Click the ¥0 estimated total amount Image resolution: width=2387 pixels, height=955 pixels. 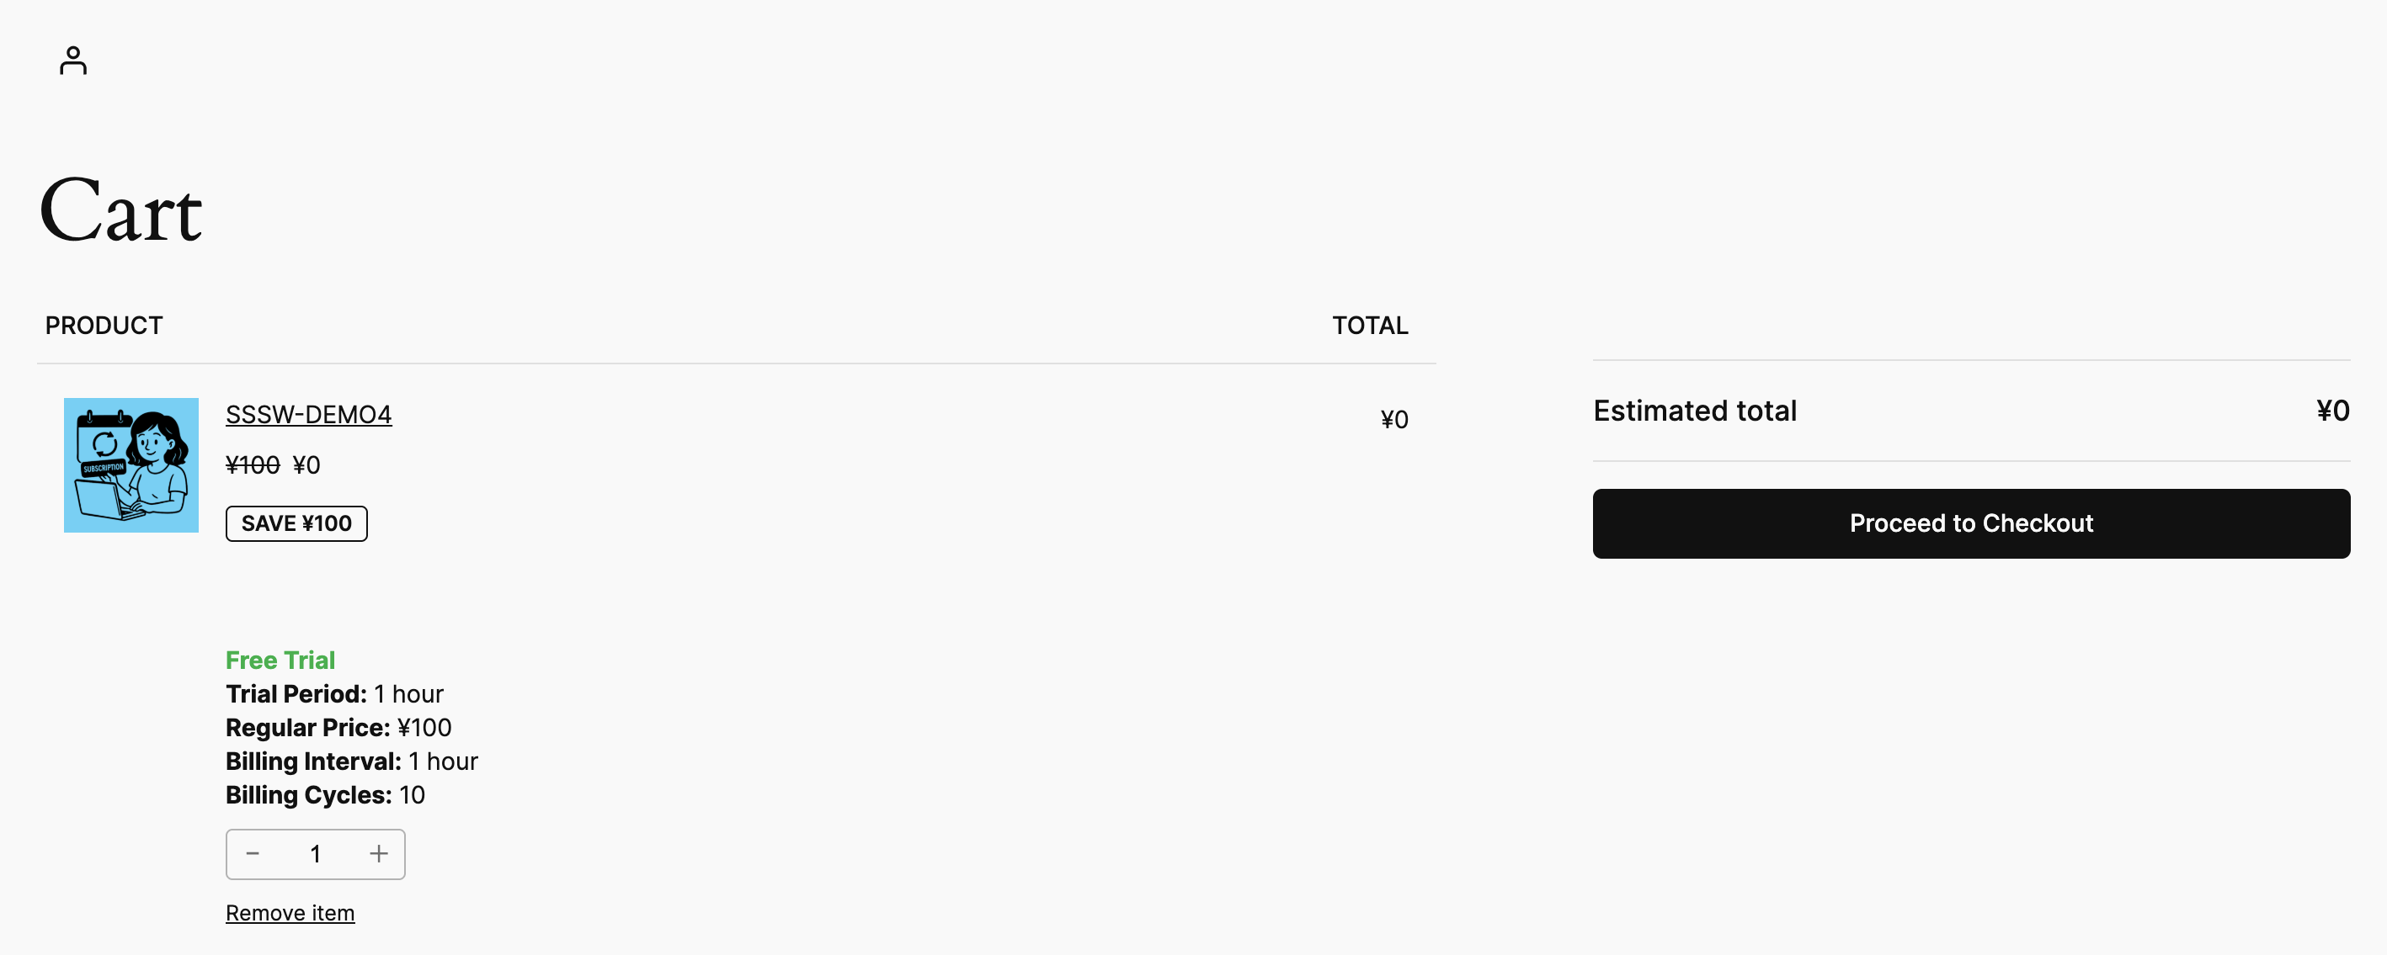coord(2332,411)
